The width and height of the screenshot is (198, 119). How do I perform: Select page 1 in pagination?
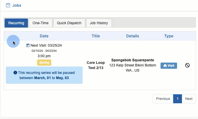[x=178, y=99]
